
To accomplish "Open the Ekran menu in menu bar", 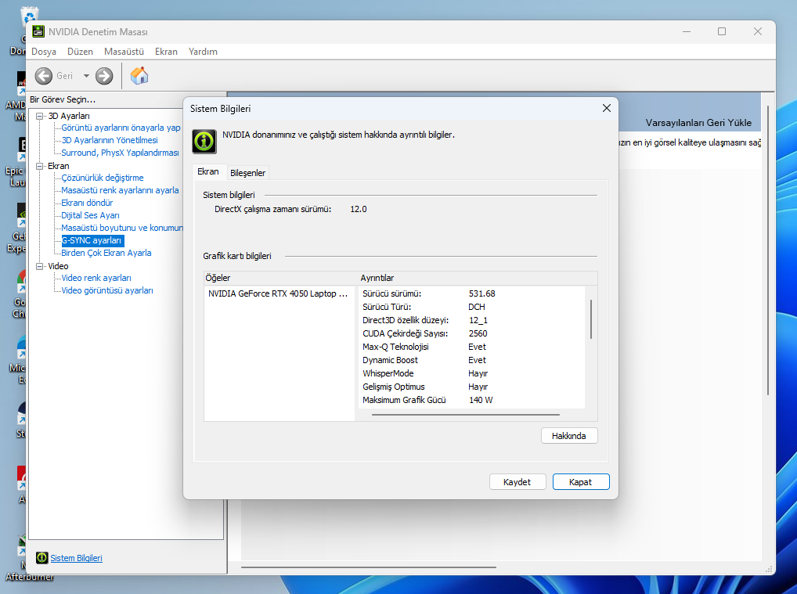I will tap(166, 52).
